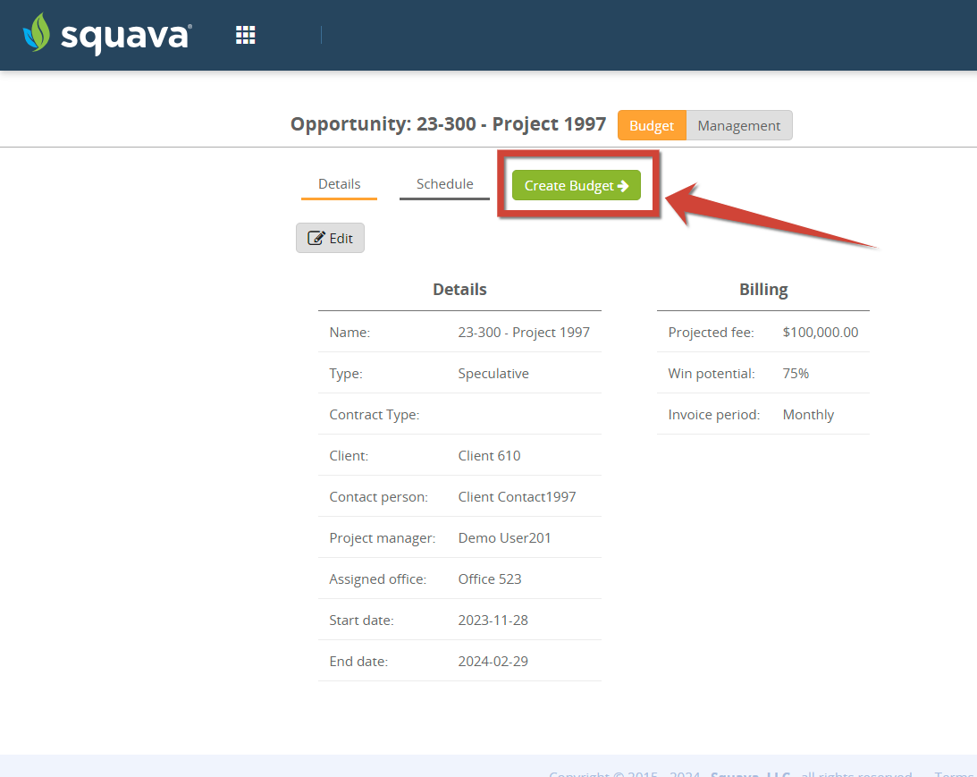Select end date "2024-02-29"

tap(493, 661)
